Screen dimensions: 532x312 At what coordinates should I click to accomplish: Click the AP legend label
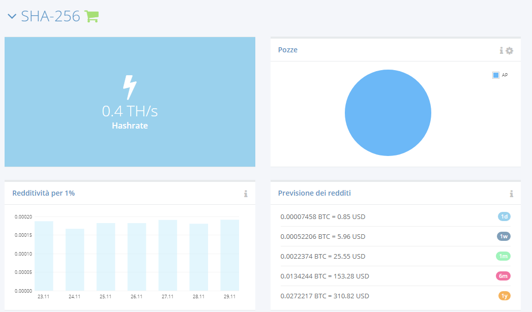(505, 75)
